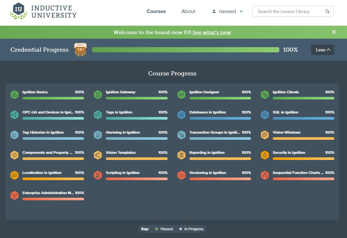This screenshot has width=347, height=238.
Task: Click the Alarming in Ignition progress bar
Action: (x=137, y=139)
